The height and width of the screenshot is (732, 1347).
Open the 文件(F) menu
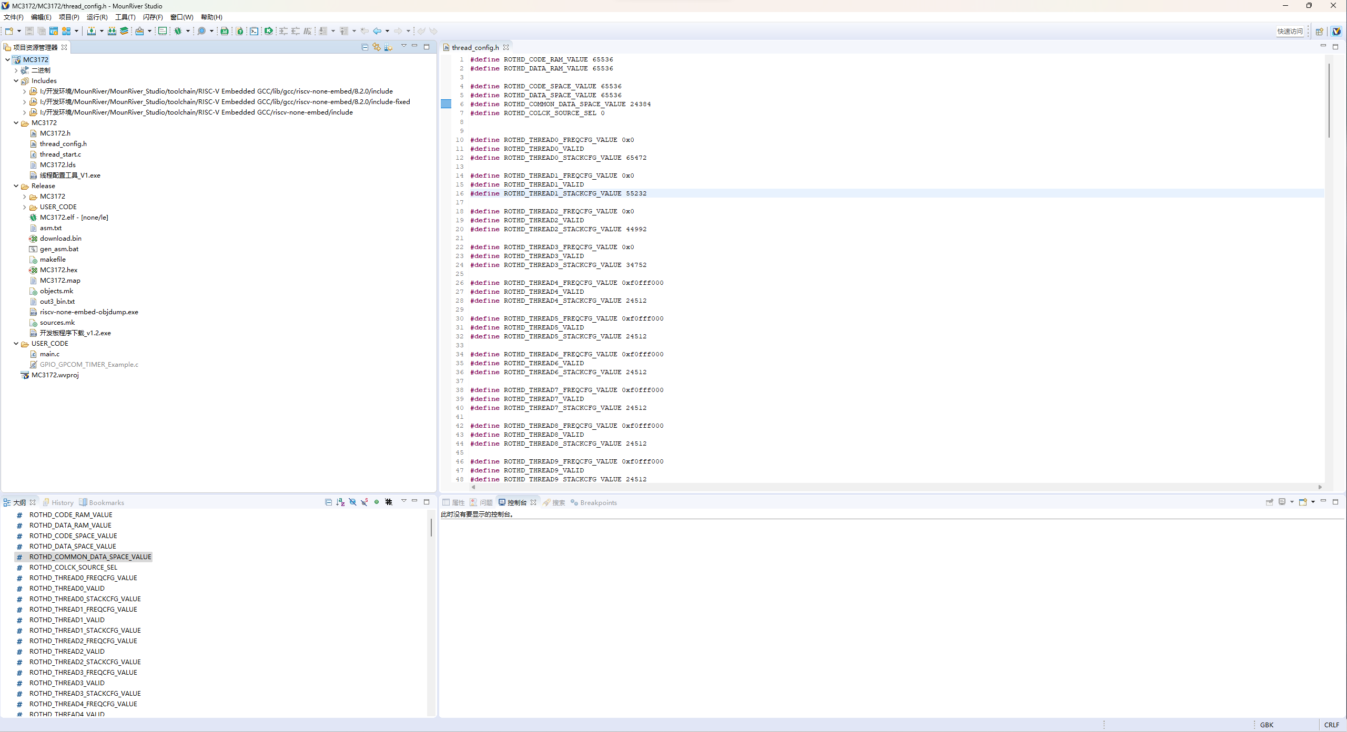pos(14,17)
